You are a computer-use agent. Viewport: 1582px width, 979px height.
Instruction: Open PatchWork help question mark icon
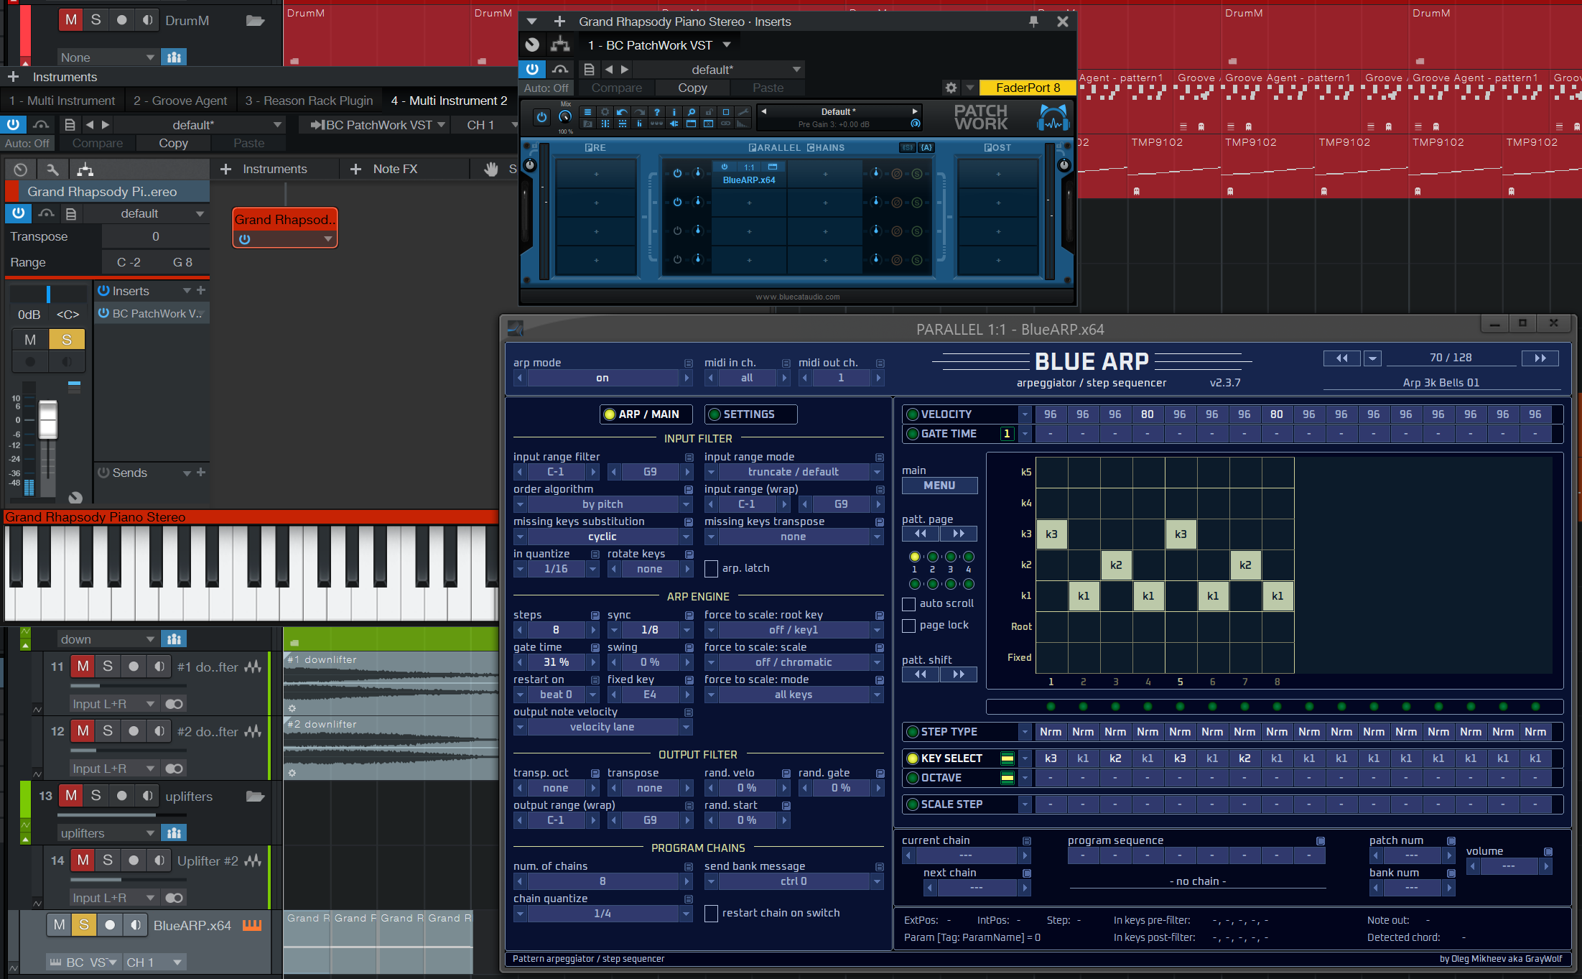tap(656, 112)
